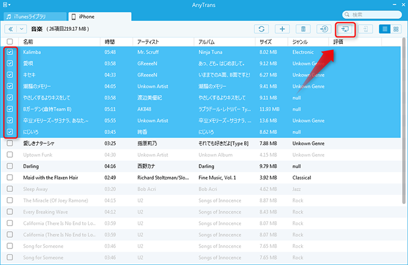Click the add (plus) icon
Image resolution: width=408 pixels, height=265 pixels.
[282, 29]
